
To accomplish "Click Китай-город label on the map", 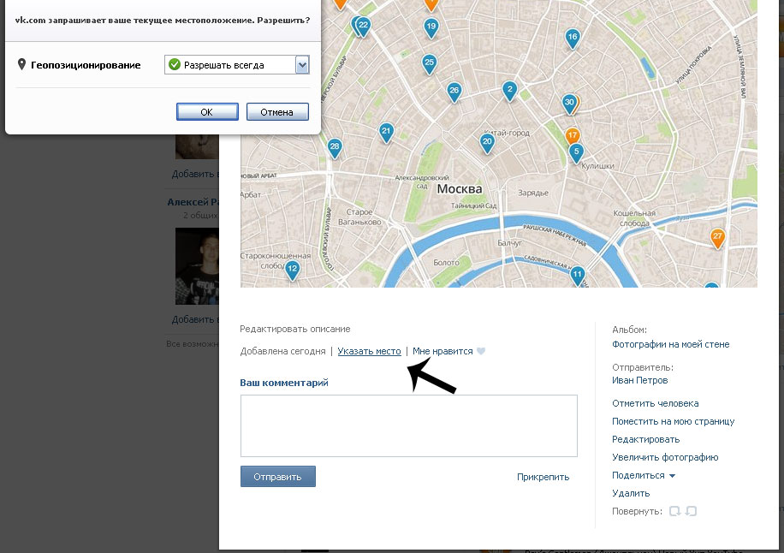I will (507, 133).
